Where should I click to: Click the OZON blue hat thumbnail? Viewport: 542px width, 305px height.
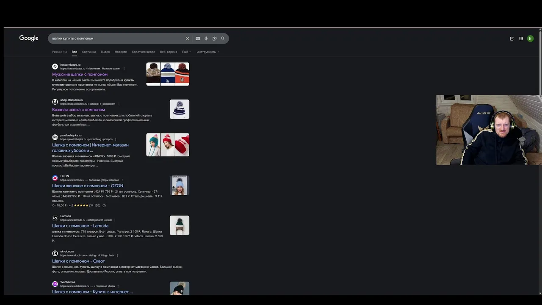(x=180, y=186)
